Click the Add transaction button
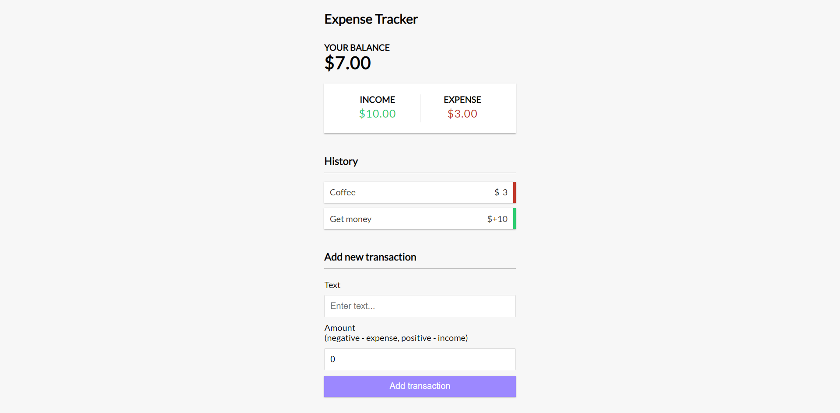Image resolution: width=840 pixels, height=413 pixels. pos(420,386)
